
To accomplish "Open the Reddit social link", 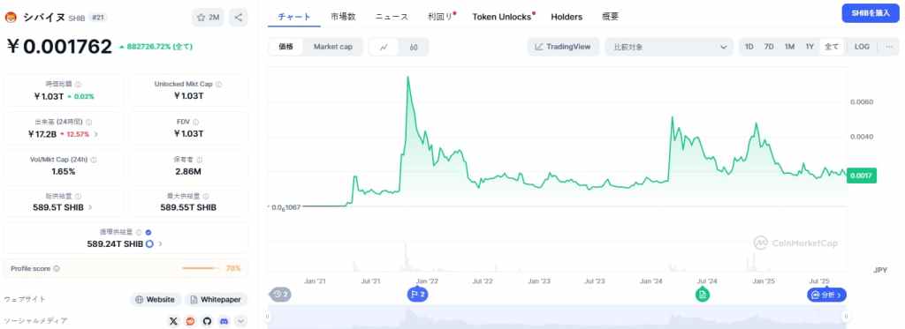I will coord(191,321).
